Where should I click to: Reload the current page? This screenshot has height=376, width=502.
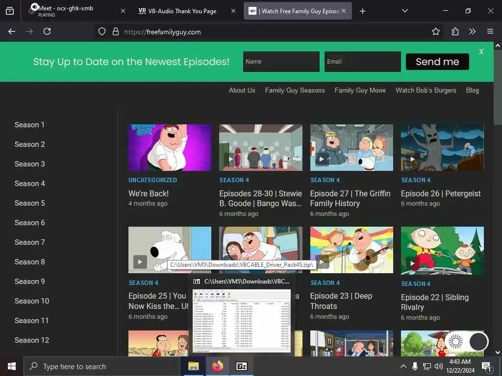click(x=47, y=32)
